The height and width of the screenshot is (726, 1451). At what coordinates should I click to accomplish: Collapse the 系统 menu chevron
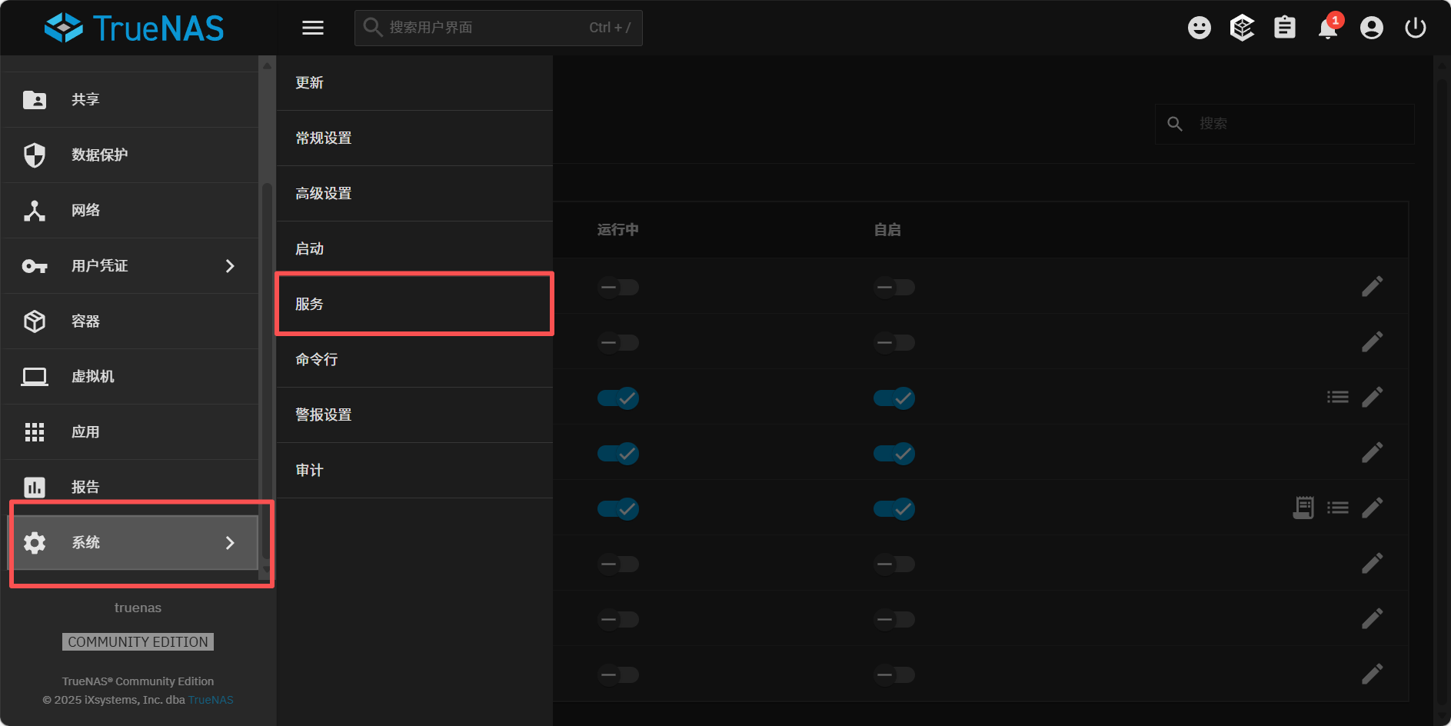coord(230,543)
